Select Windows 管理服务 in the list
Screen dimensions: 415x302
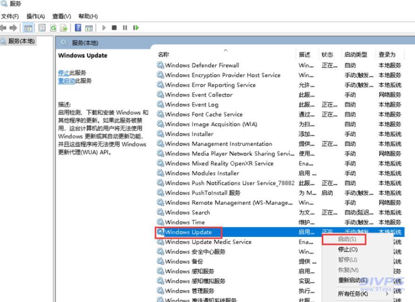click(x=190, y=291)
